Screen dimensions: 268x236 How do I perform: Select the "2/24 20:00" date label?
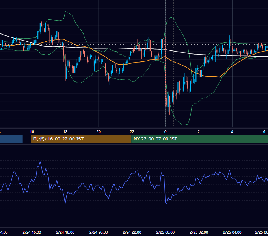pos(99,232)
